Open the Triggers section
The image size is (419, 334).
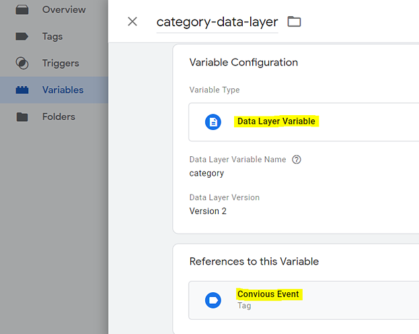[x=61, y=63]
